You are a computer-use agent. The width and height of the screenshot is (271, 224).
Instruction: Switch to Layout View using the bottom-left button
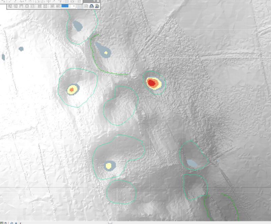tap(5, 223)
